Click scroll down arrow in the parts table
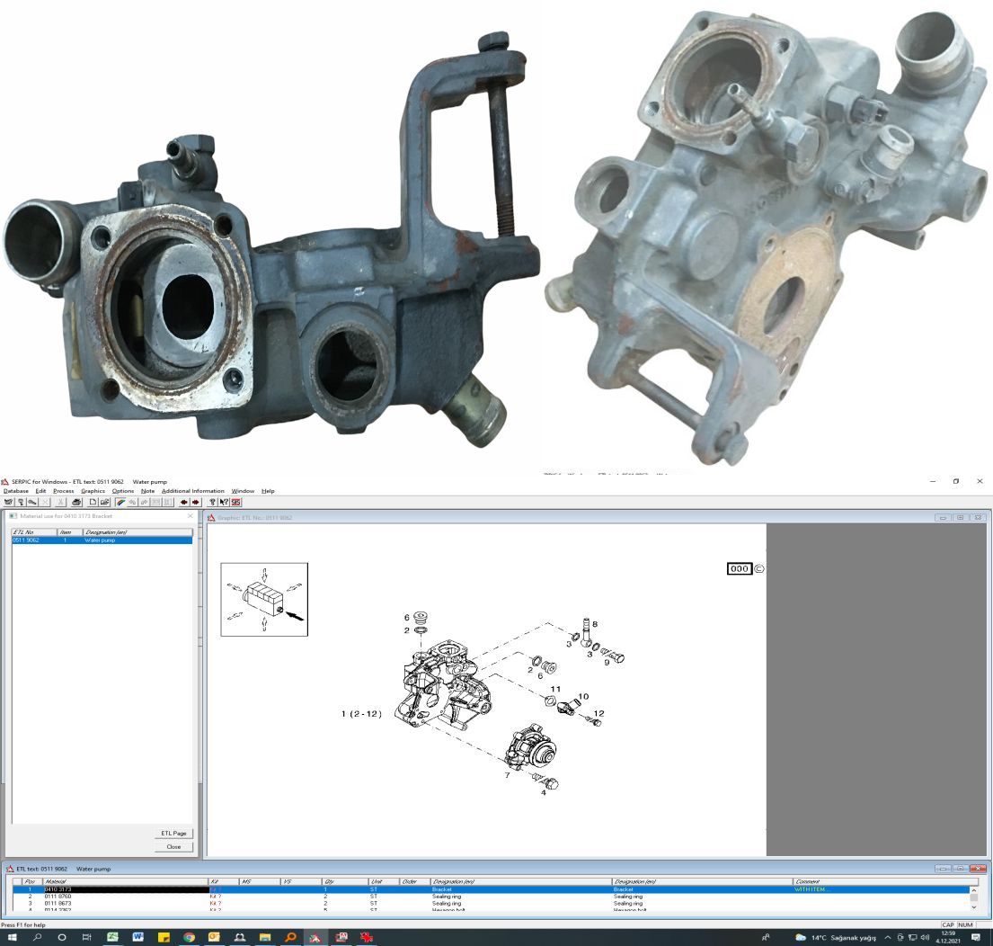The image size is (993, 946). [974, 908]
